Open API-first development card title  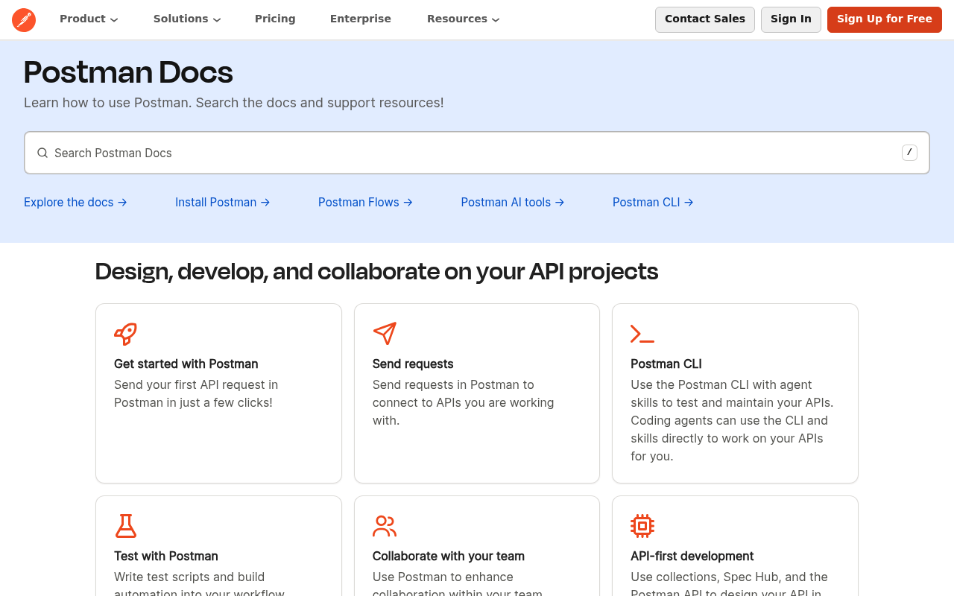pyautogui.click(x=692, y=556)
